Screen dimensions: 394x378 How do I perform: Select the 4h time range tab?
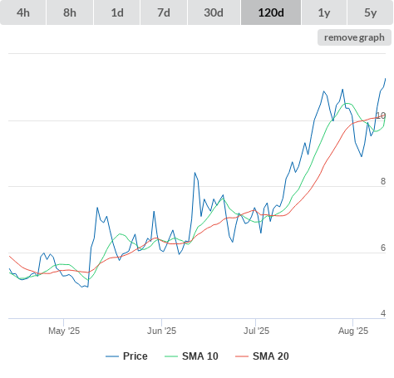point(23,12)
